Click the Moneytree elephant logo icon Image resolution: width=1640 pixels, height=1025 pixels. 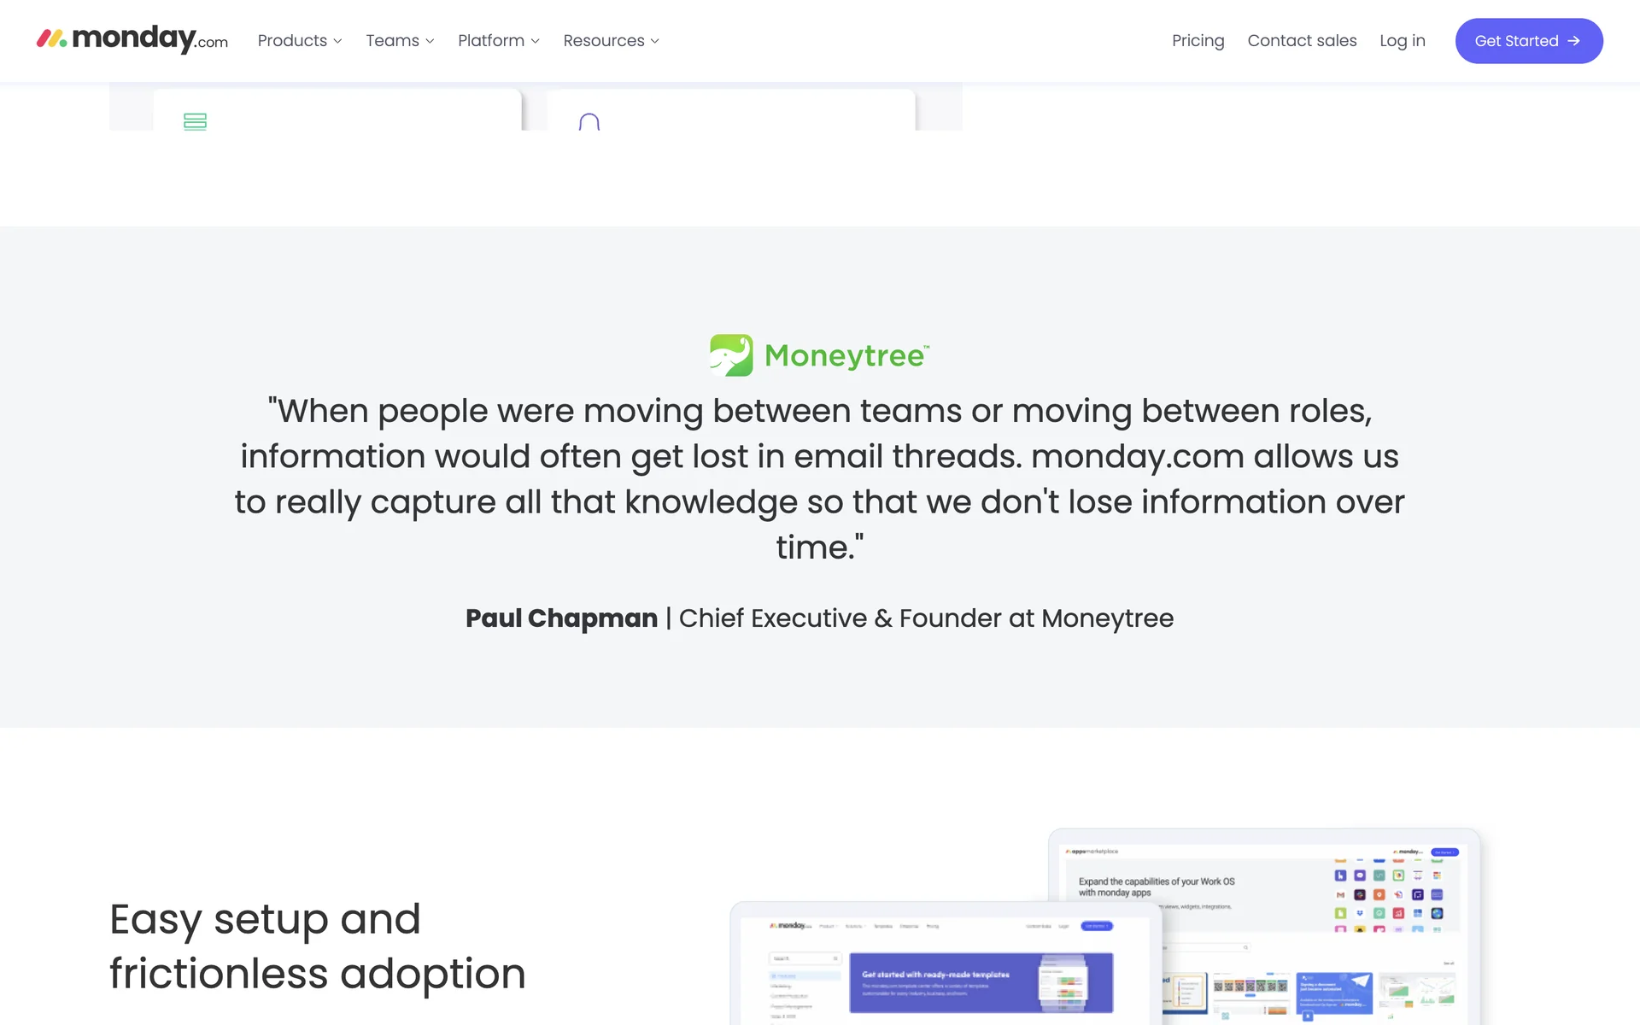[731, 355]
